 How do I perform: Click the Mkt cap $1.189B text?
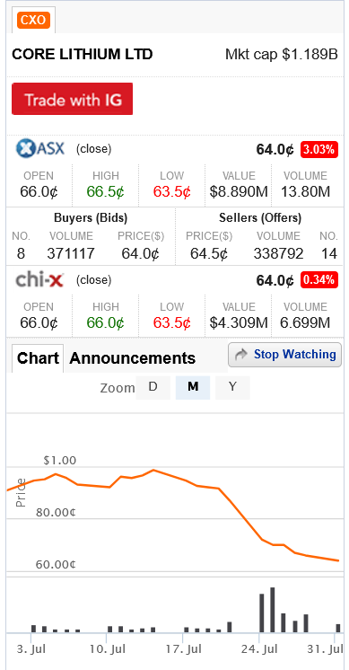point(282,55)
